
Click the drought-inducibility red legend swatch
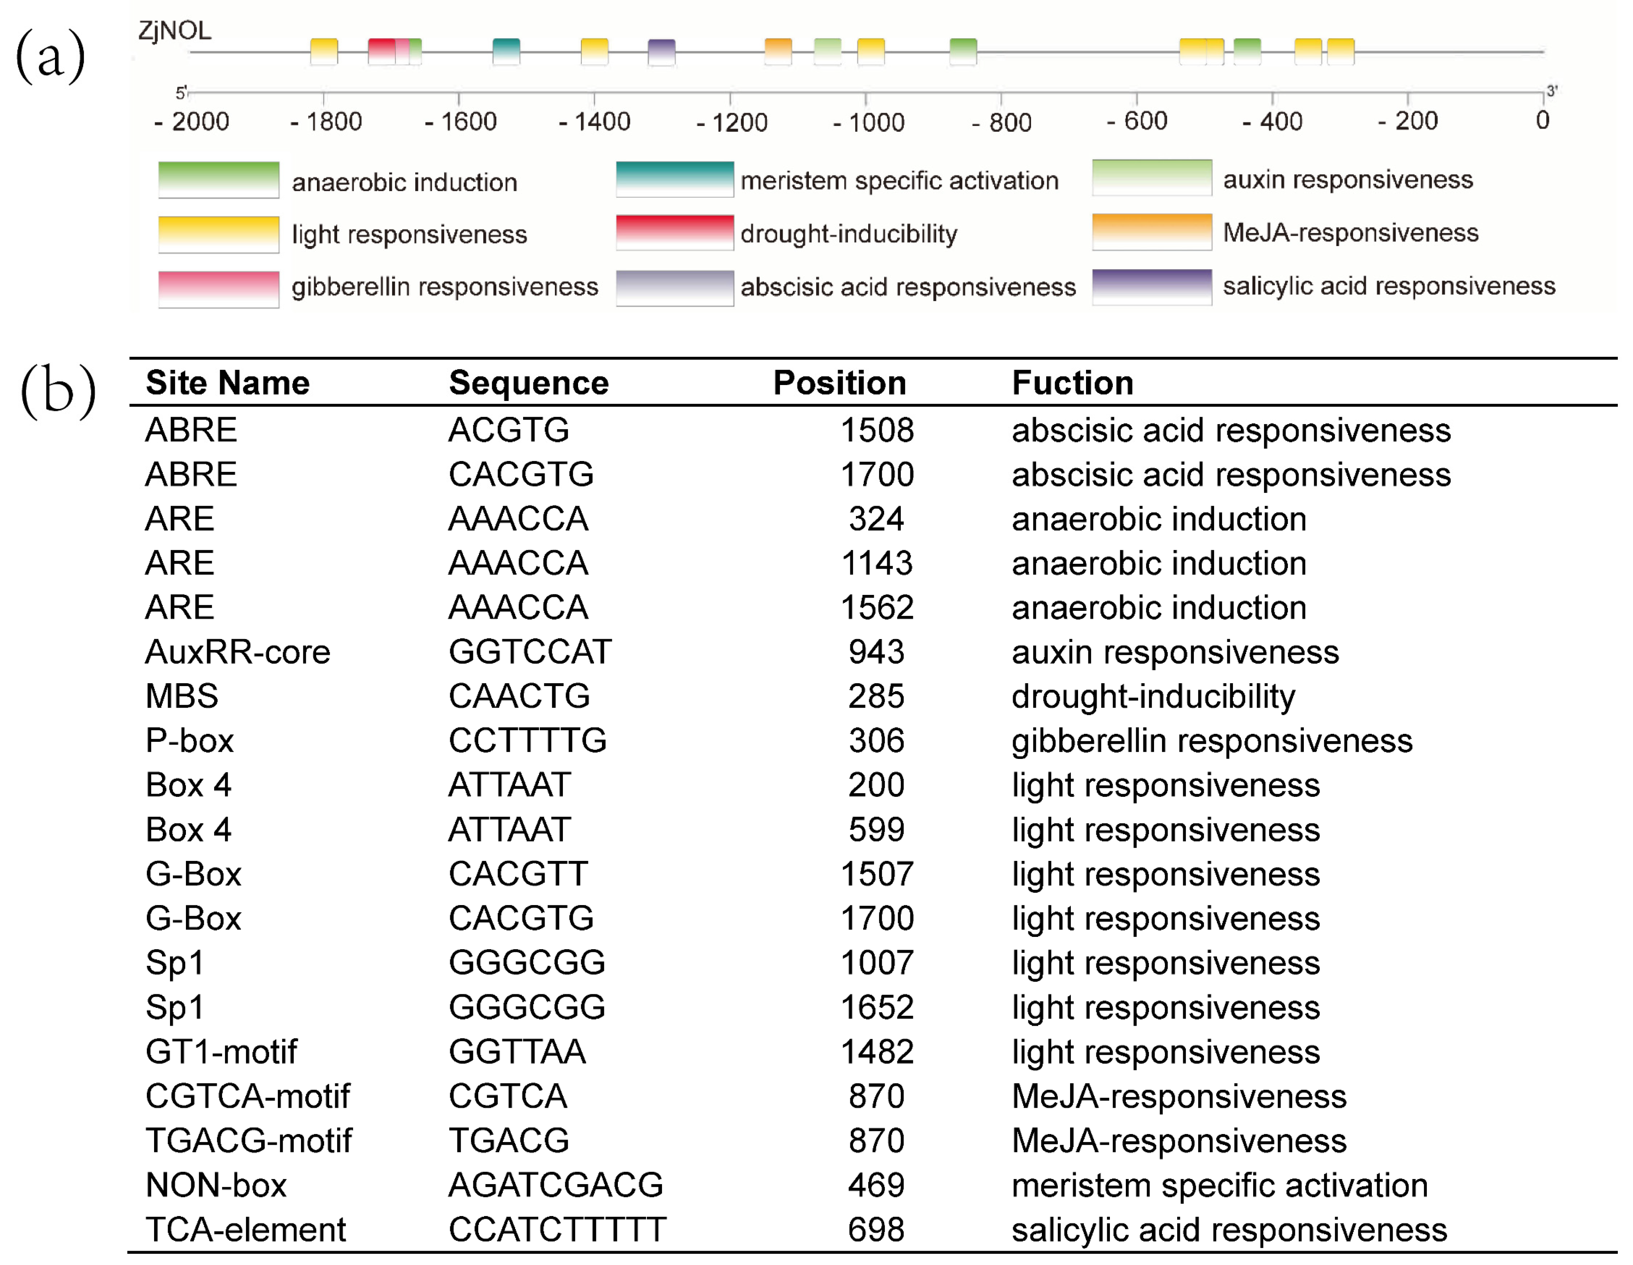tap(674, 233)
